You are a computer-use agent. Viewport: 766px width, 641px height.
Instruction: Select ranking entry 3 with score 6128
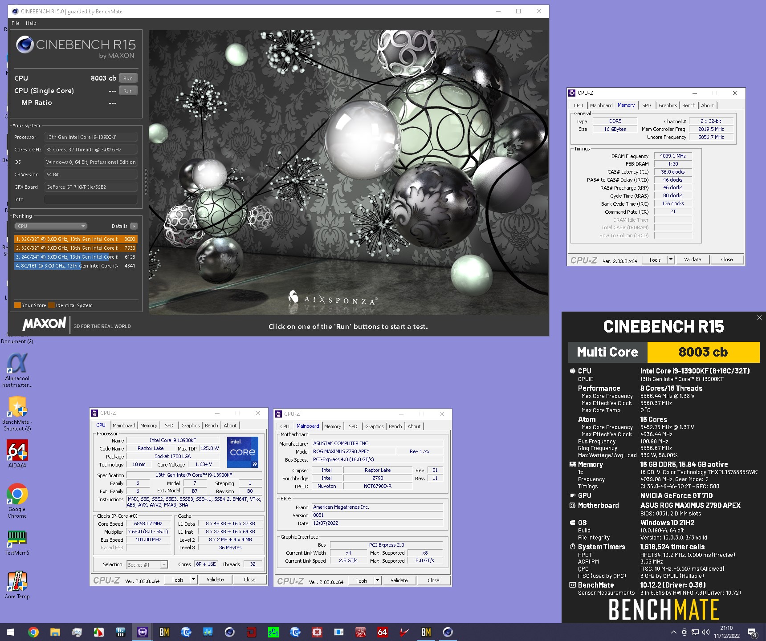point(75,257)
